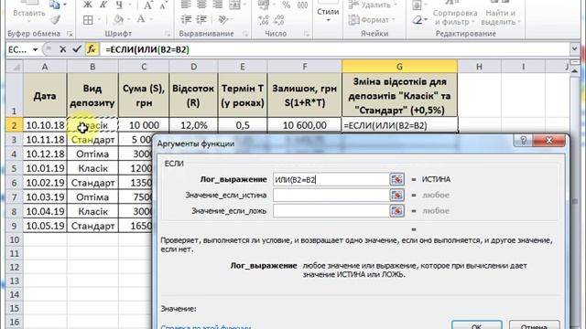Click cell A9 '10.05.19'
Image resolution: width=586 pixels, height=329 pixels.
pyautogui.click(x=45, y=226)
